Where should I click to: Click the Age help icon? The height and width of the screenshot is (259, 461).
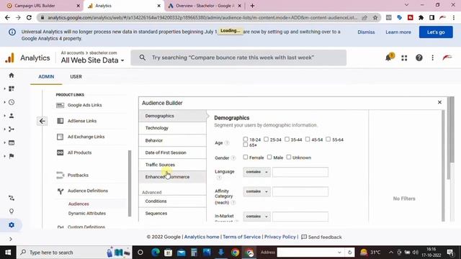click(227, 143)
